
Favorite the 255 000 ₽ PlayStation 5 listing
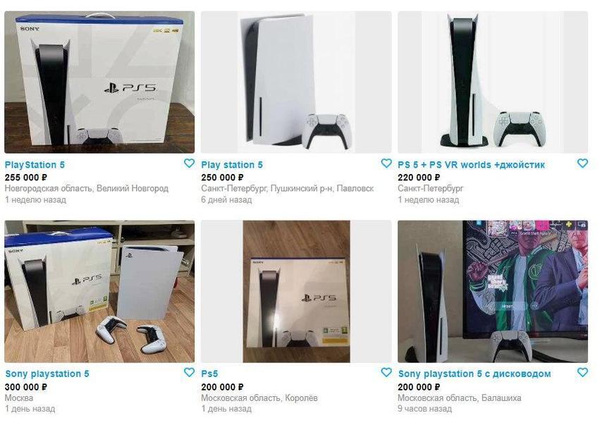tap(189, 164)
